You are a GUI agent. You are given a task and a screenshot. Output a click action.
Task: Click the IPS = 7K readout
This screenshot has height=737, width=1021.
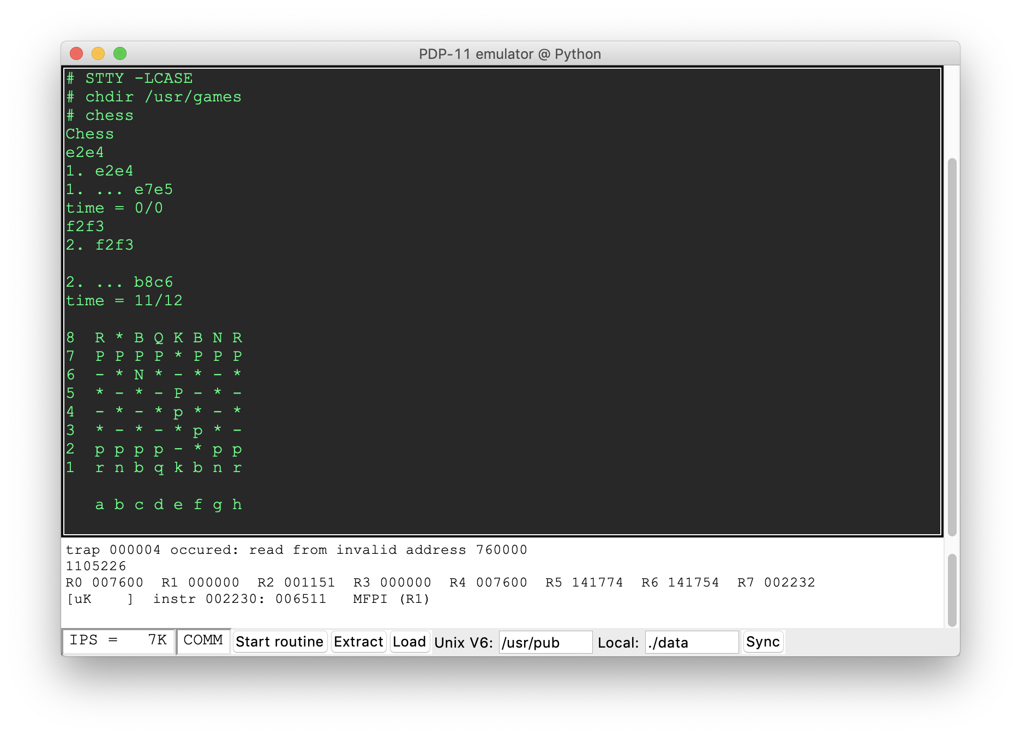click(x=118, y=640)
